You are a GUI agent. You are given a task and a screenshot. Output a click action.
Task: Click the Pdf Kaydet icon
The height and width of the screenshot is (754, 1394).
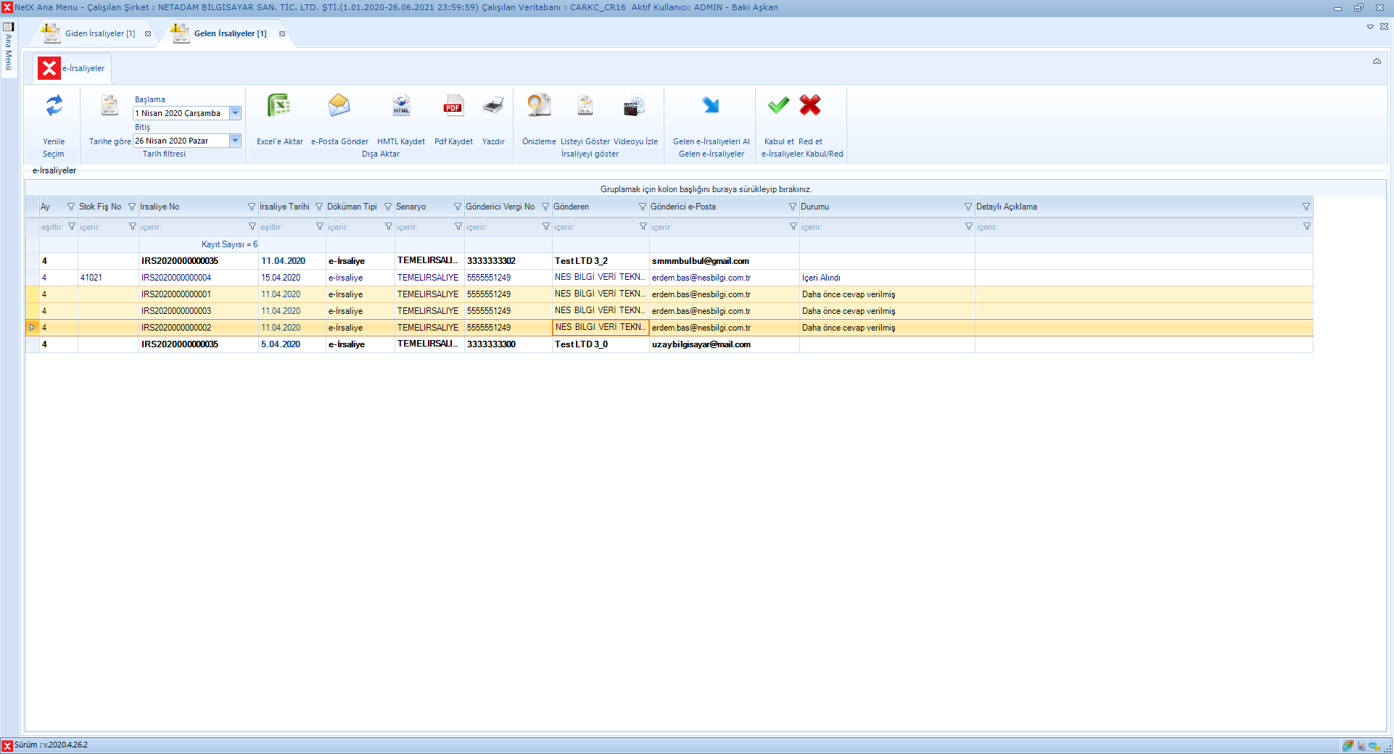453,107
